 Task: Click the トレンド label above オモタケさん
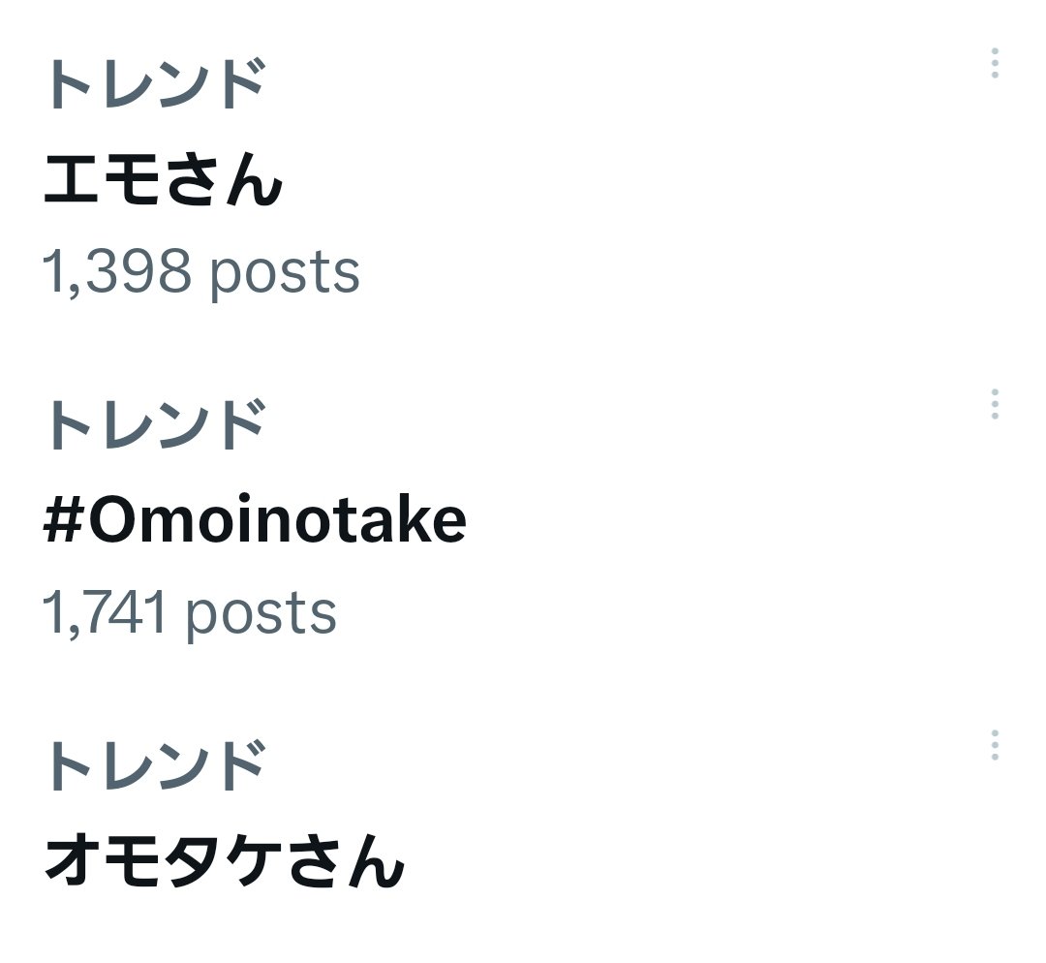154,765
